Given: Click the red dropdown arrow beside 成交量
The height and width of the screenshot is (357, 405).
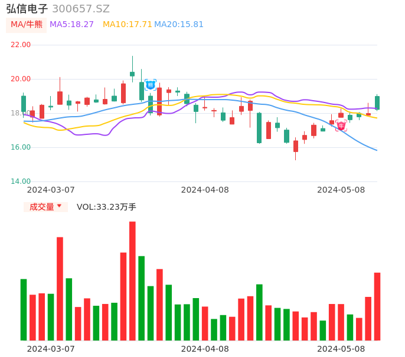Looking at the screenshot, I should point(59,206).
